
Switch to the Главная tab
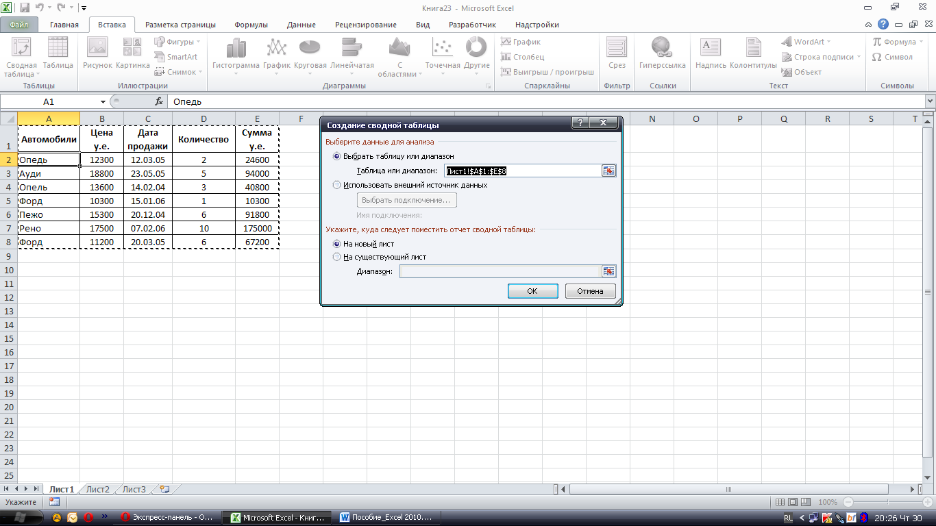click(x=64, y=25)
